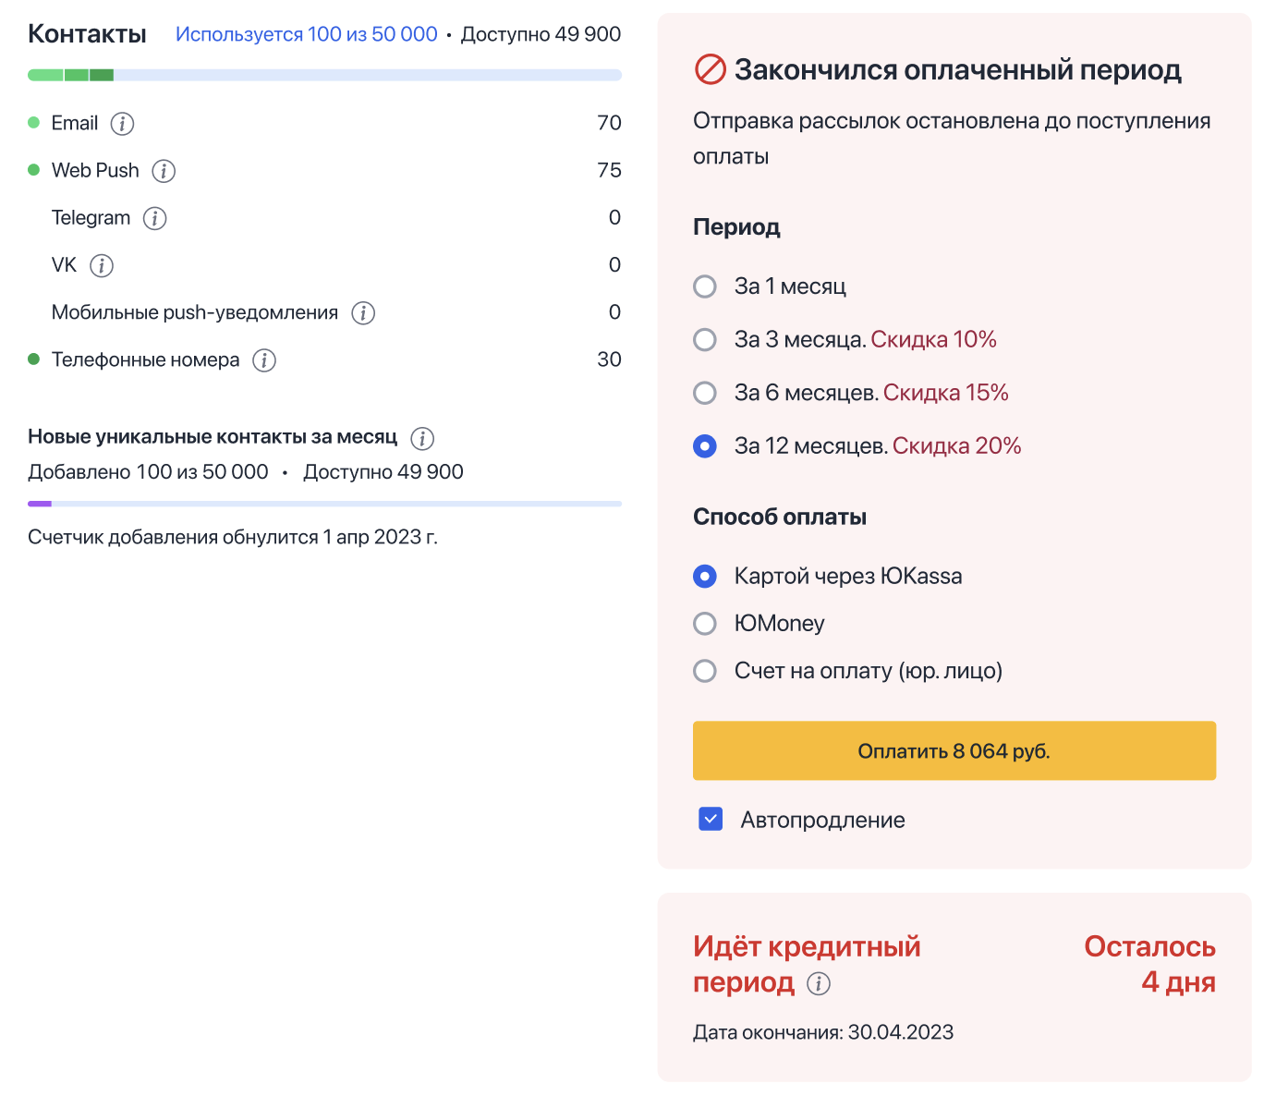Viewport: 1264px width, 1096px height.
Task: Open info for Новые уникальные контакты за месяц
Action: 422,438
